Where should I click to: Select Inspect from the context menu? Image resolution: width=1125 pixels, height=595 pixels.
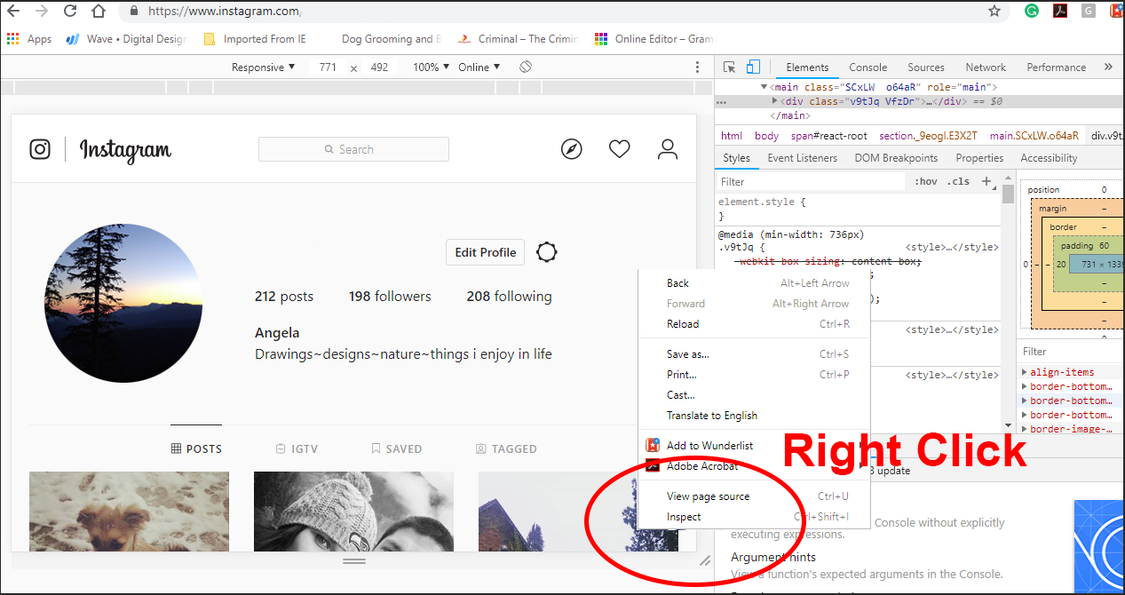coord(684,517)
